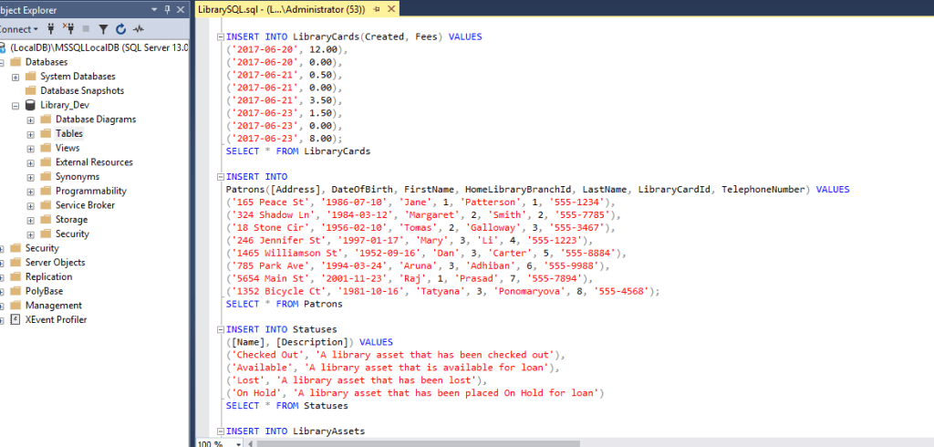Collapse the INSERT INTO Statuses code block
The width and height of the screenshot is (934, 447).
[x=219, y=328]
